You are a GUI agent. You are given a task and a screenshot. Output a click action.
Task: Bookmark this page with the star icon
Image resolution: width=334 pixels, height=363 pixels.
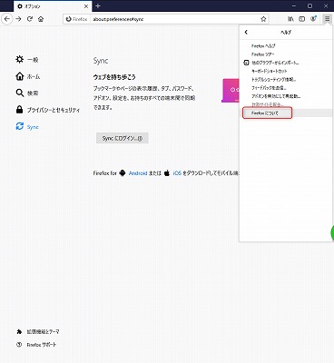(263, 19)
